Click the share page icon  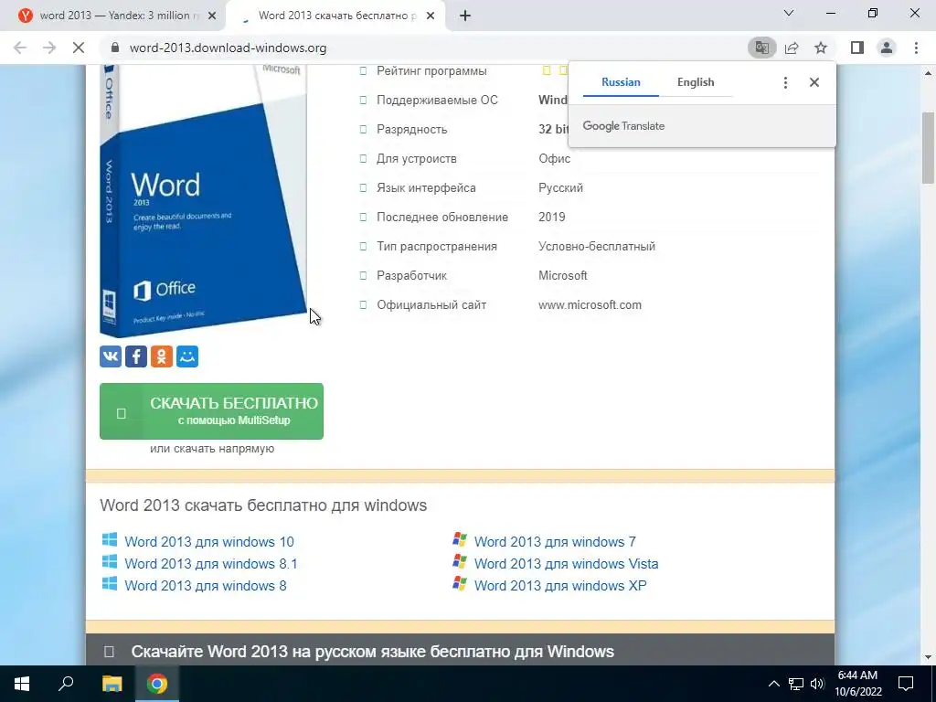coord(792,48)
